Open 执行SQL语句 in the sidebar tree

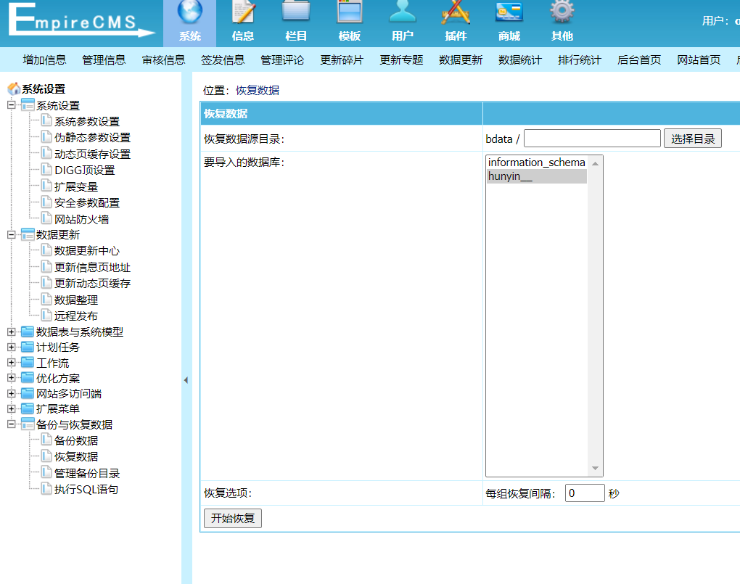click(x=86, y=489)
